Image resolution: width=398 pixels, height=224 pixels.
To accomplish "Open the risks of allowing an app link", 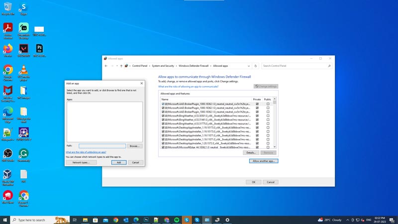I will tap(188, 87).
